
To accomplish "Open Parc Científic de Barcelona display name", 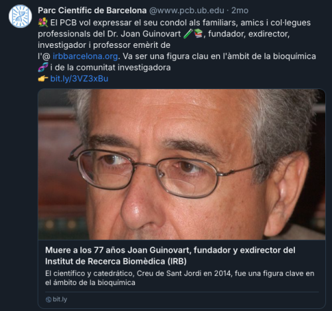I will [92, 11].
